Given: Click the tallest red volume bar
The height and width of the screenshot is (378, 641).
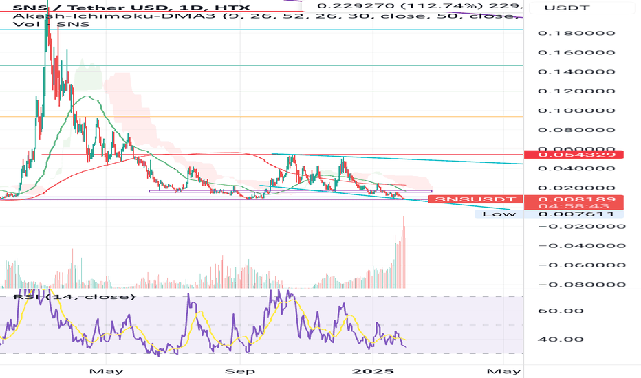Looking at the screenshot, I should (404, 252).
